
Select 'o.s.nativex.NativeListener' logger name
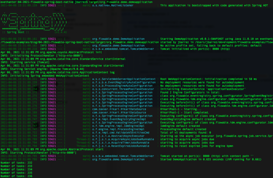pos(113,5)
